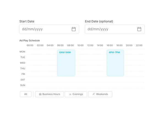Click the MON row label
The width and height of the screenshot is (165, 119).
[x=22, y=52]
